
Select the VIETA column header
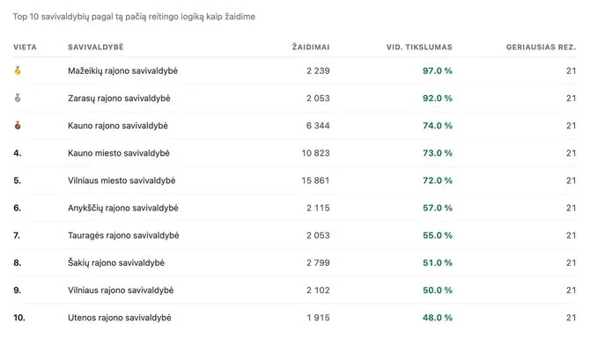[x=26, y=47]
